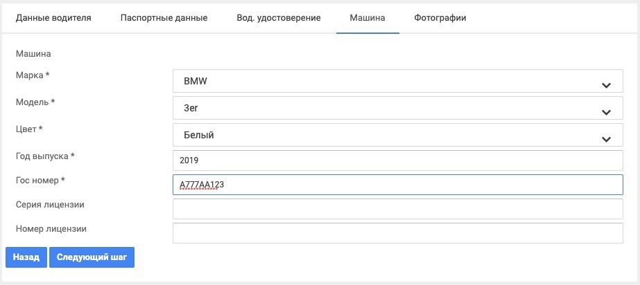The height and width of the screenshot is (285, 640).
Task: Open the Цвет dropdown showing Белый
Action: click(x=388, y=135)
